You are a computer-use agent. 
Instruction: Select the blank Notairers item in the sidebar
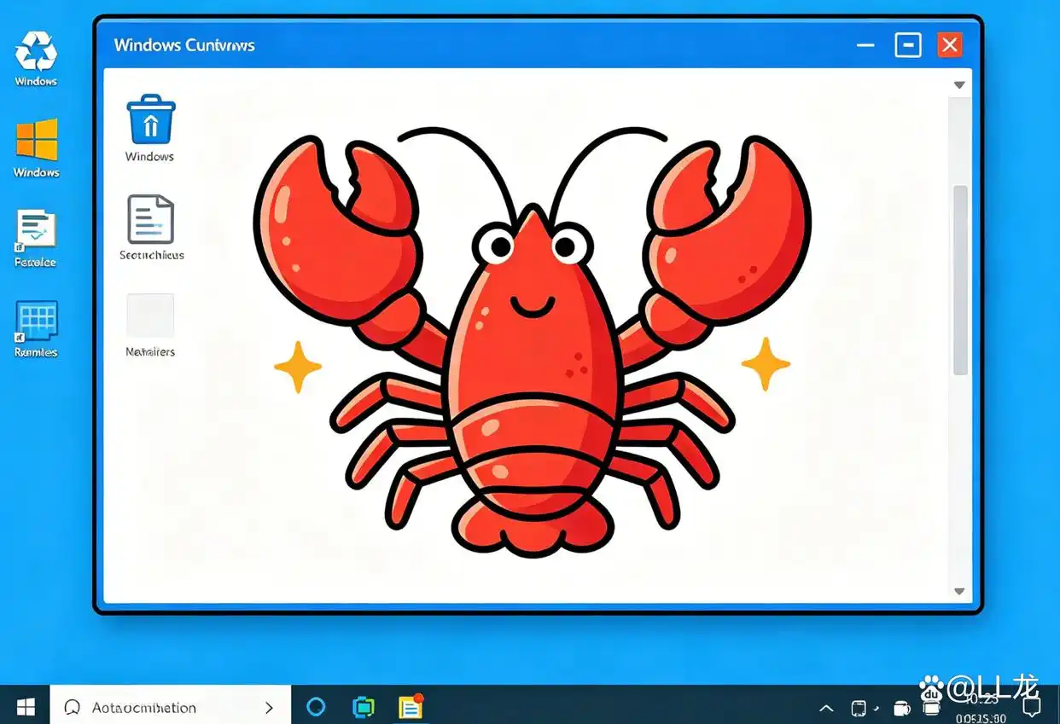(150, 316)
